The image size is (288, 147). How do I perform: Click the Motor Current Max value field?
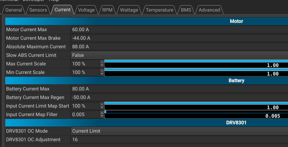(179, 30)
